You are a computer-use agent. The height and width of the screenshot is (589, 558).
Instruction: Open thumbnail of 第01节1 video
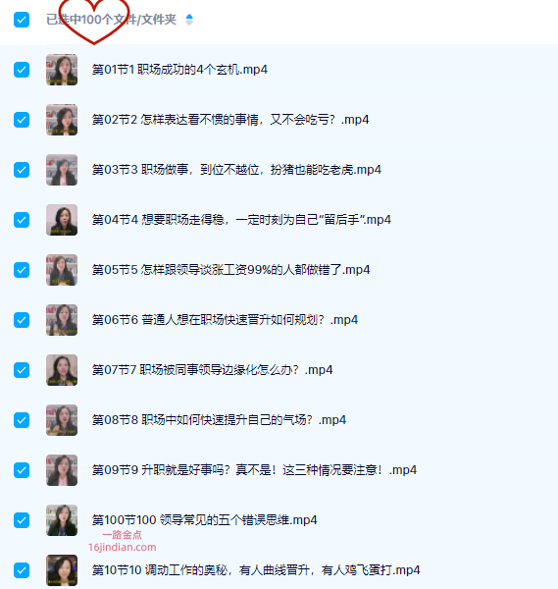tap(62, 70)
